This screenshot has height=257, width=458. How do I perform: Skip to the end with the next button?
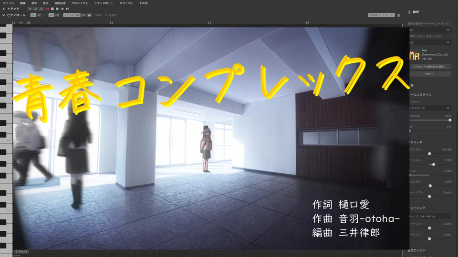(x=67, y=9)
